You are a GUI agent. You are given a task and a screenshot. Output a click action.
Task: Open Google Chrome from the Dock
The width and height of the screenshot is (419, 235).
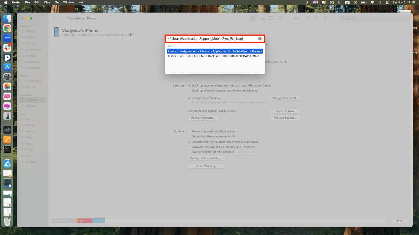pyautogui.click(x=7, y=29)
